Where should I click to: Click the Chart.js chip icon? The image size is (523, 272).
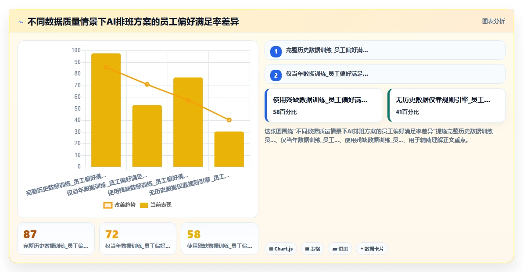tap(271, 249)
